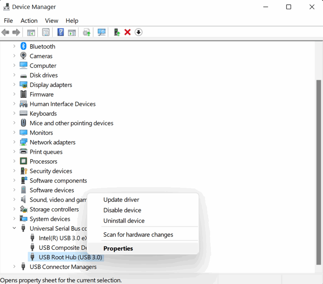Image resolution: width=323 pixels, height=284 pixels.
Task: Click the Scan for hardware changes toolbar icon
Action: [101, 32]
